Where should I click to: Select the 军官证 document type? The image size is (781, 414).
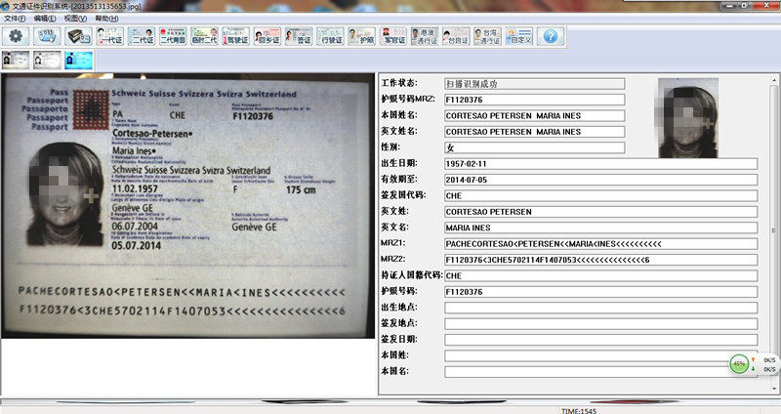(x=393, y=36)
